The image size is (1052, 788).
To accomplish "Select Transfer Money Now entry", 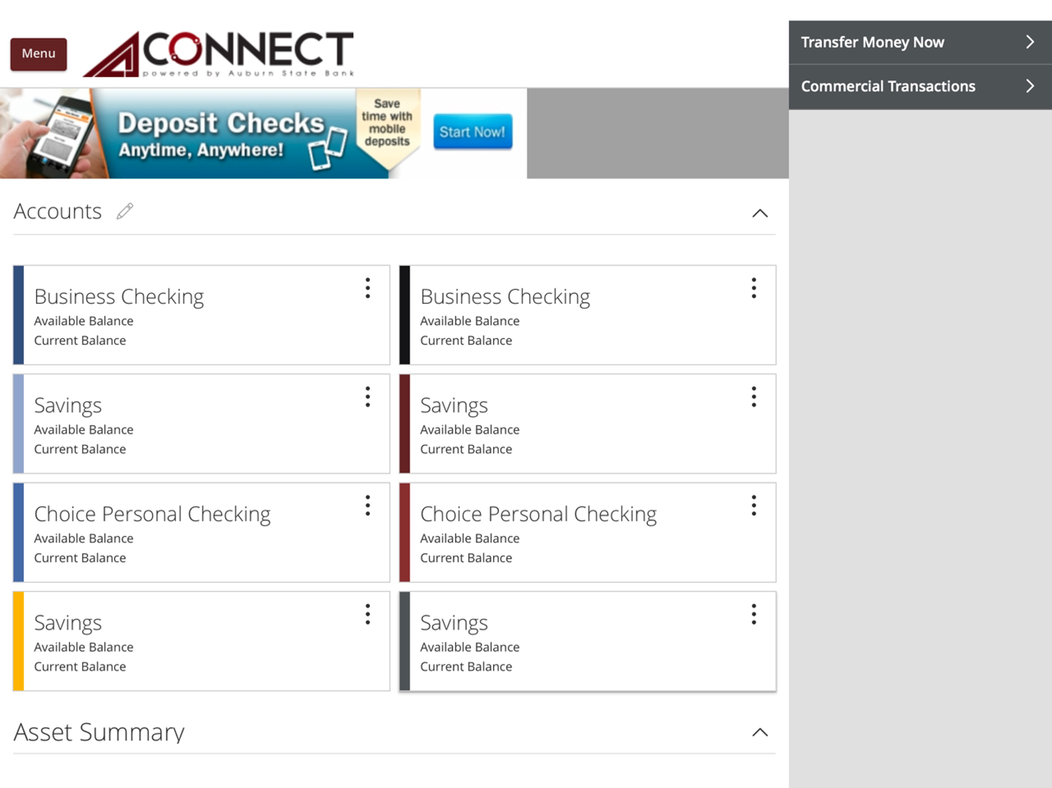I will tap(920, 42).
